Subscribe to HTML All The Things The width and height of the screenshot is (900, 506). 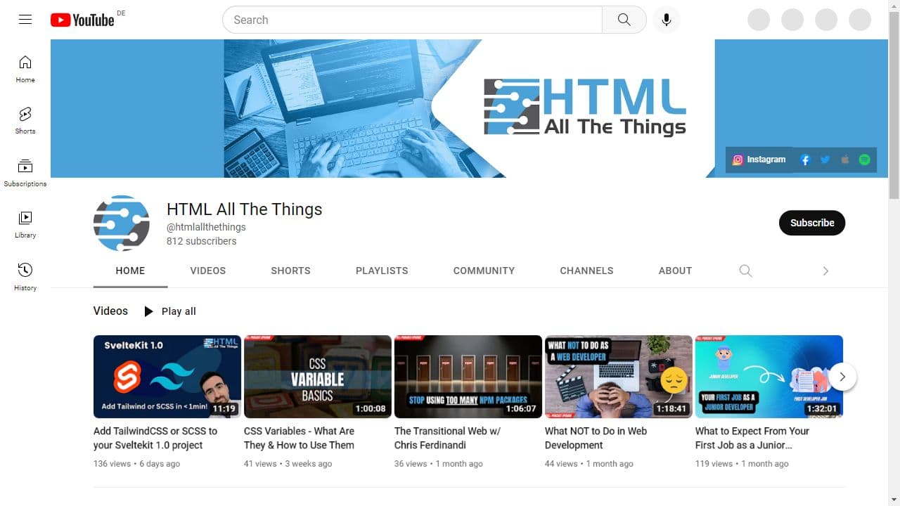click(812, 223)
